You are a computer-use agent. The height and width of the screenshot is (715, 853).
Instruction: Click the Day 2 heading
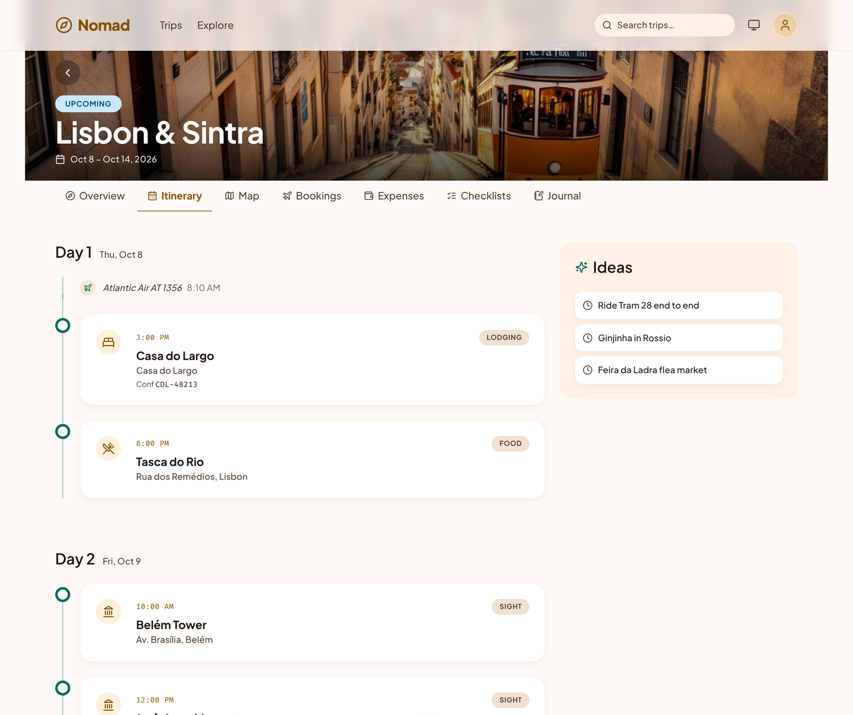click(75, 560)
